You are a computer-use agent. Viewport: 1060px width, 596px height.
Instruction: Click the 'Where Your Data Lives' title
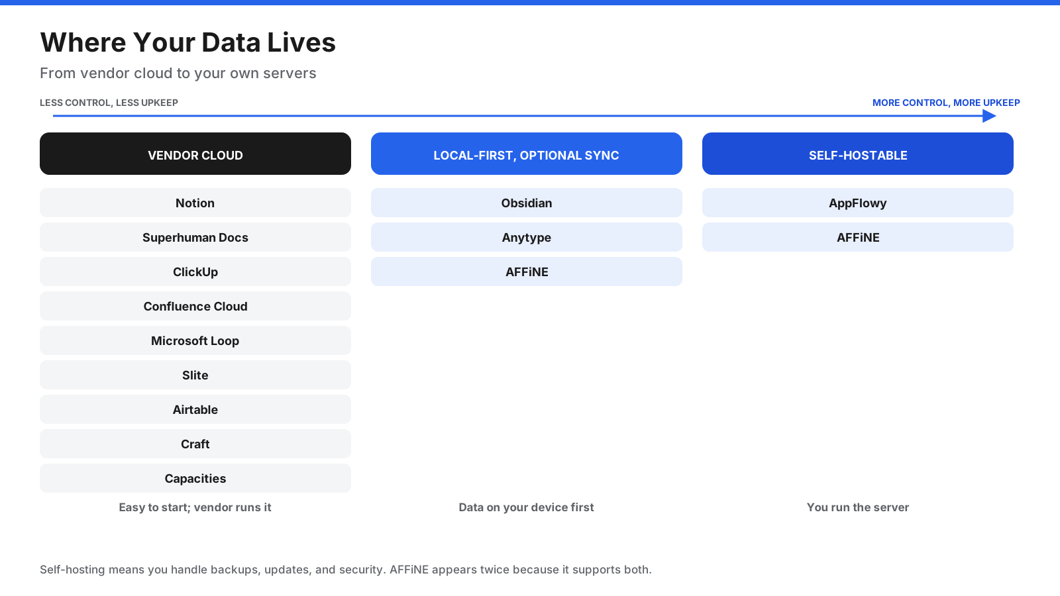(x=188, y=42)
